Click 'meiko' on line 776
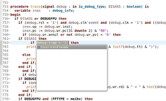Screen dimensions: 166x101 pos(76,99)
